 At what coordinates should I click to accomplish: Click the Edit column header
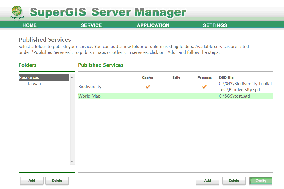176,78
